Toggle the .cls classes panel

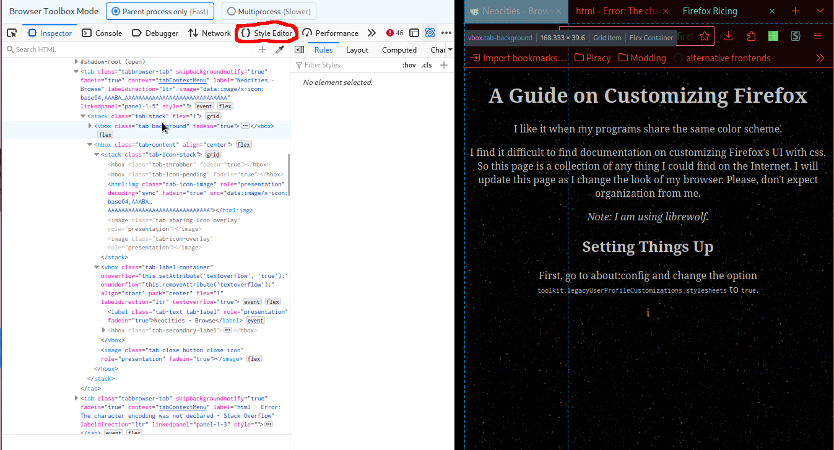[427, 65]
